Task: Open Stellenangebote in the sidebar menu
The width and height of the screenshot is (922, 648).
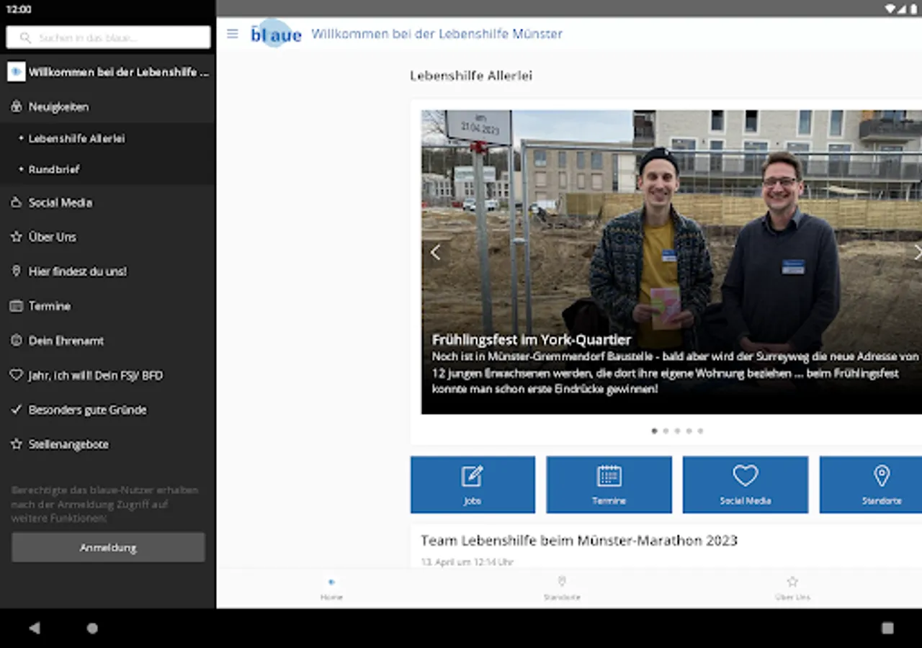Action: pos(108,444)
